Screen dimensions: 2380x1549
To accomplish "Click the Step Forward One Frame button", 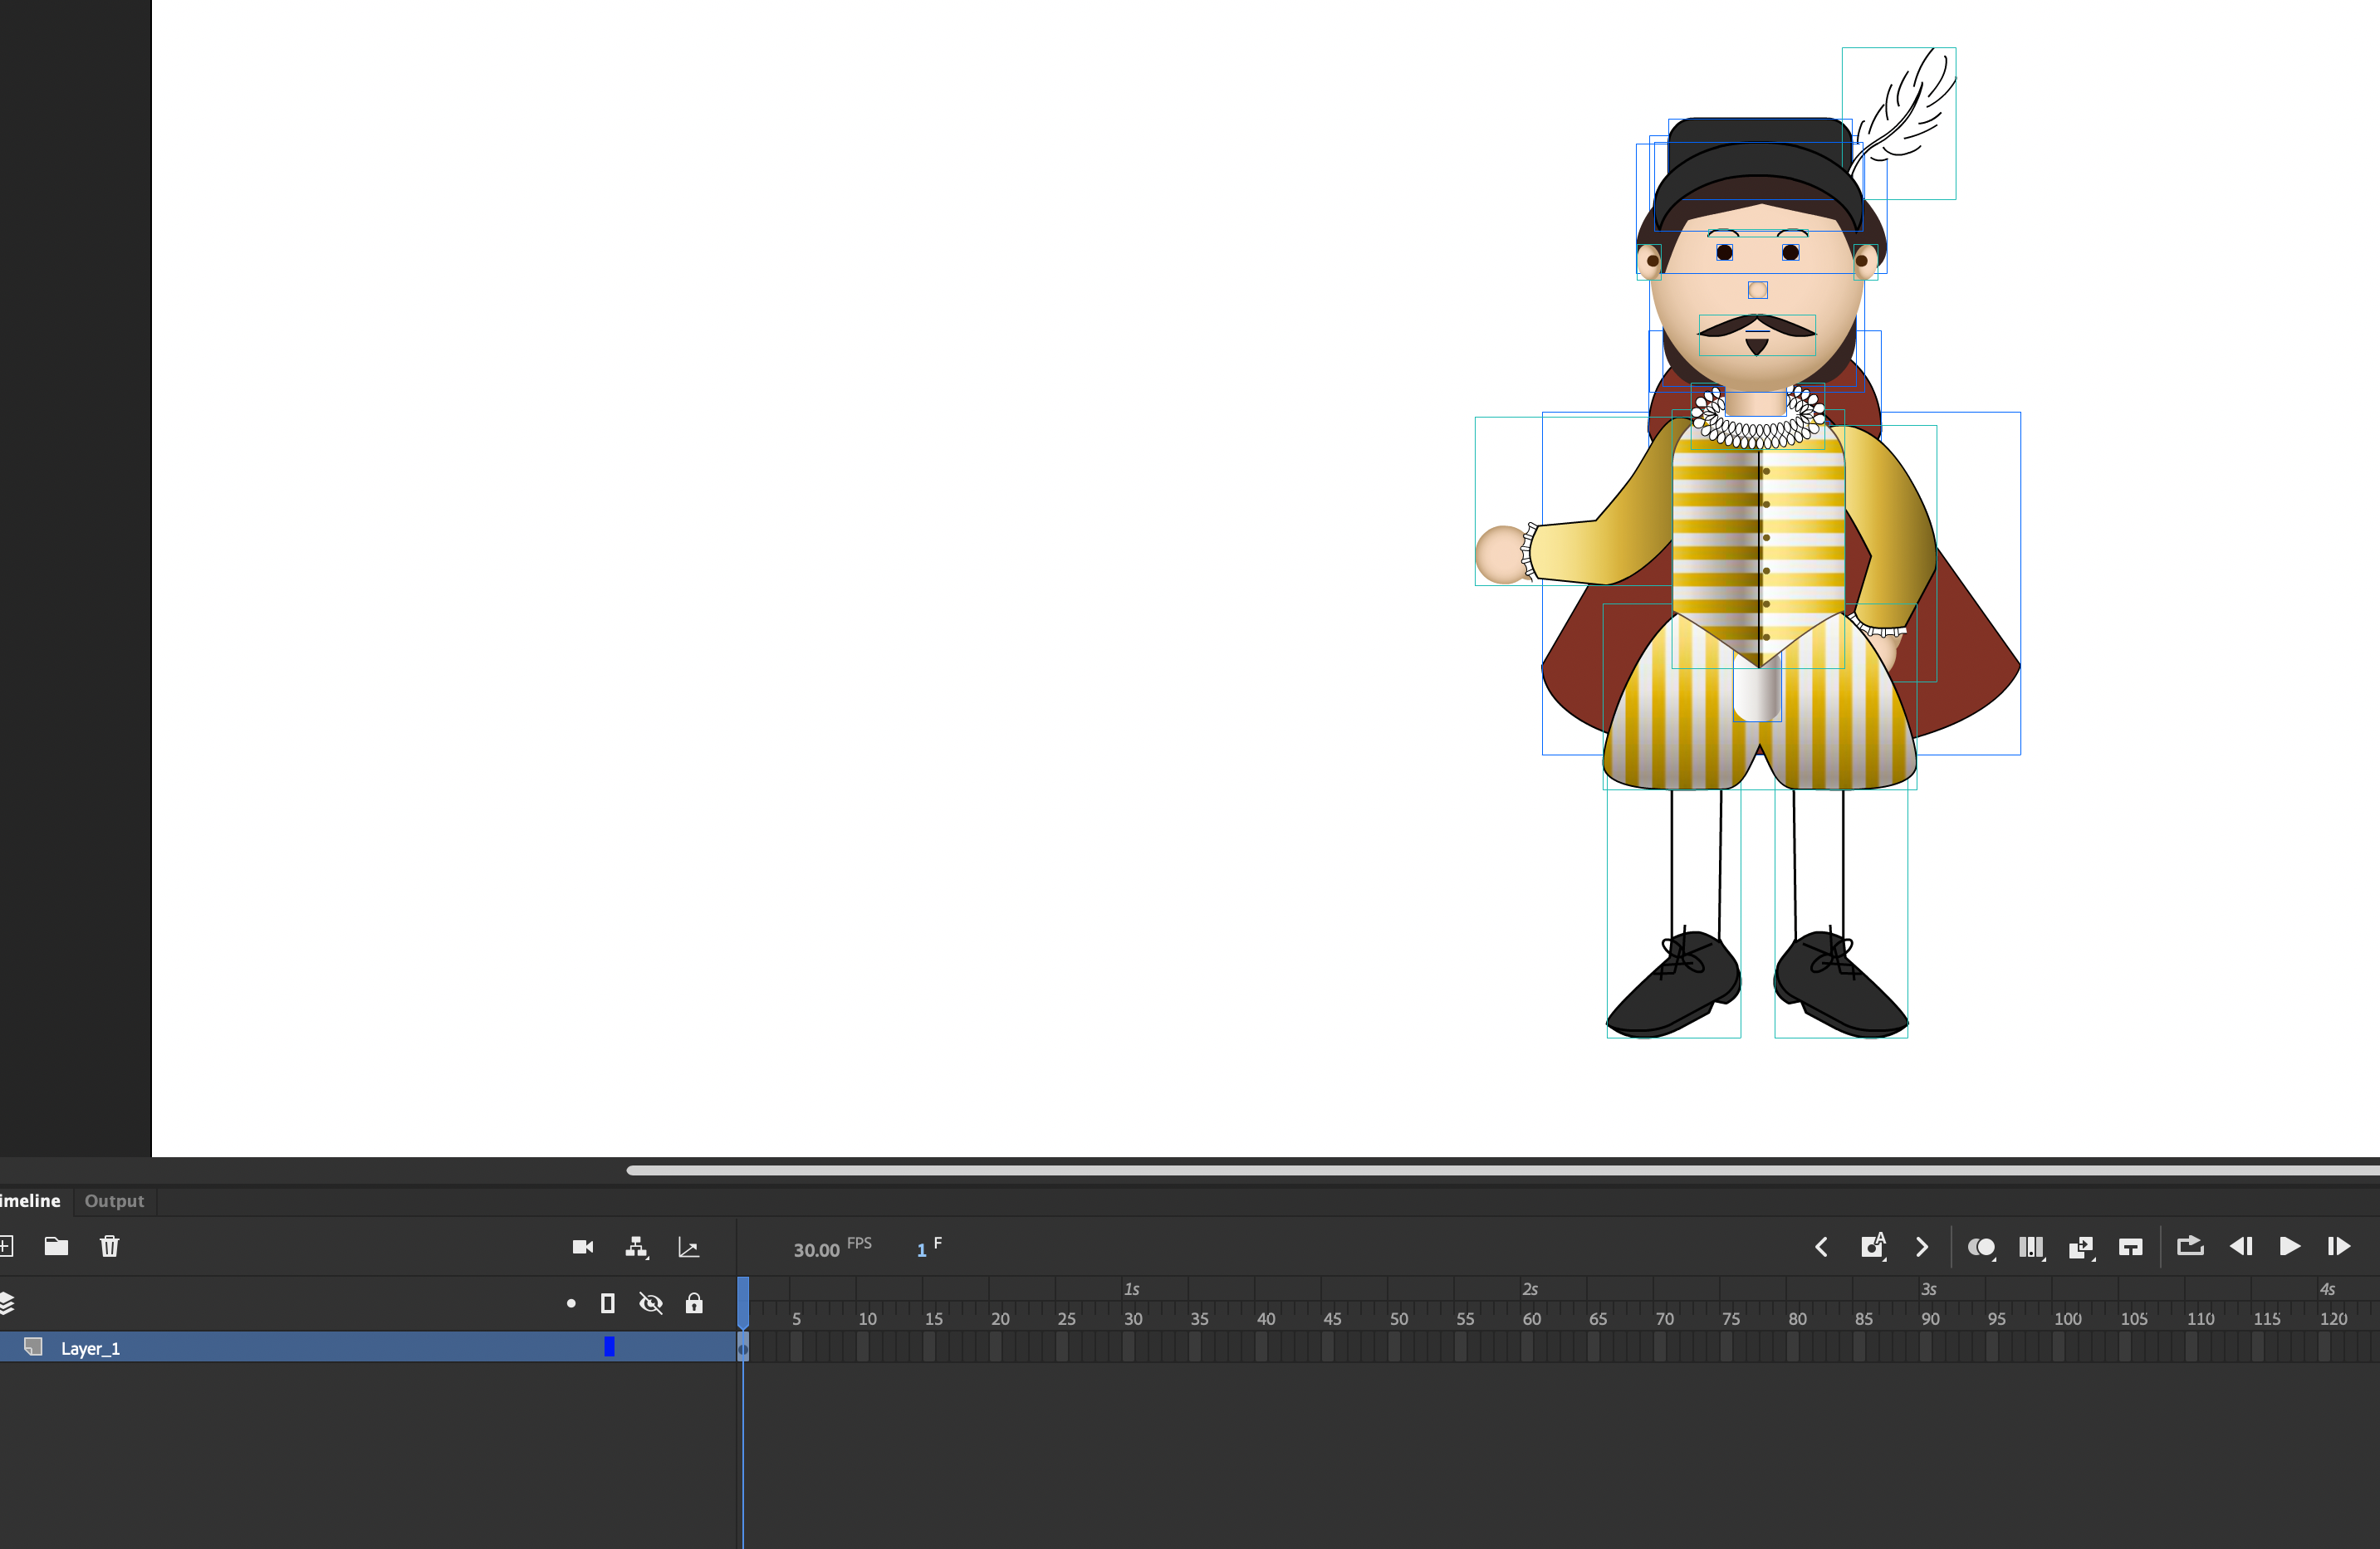I will tap(2339, 1247).
